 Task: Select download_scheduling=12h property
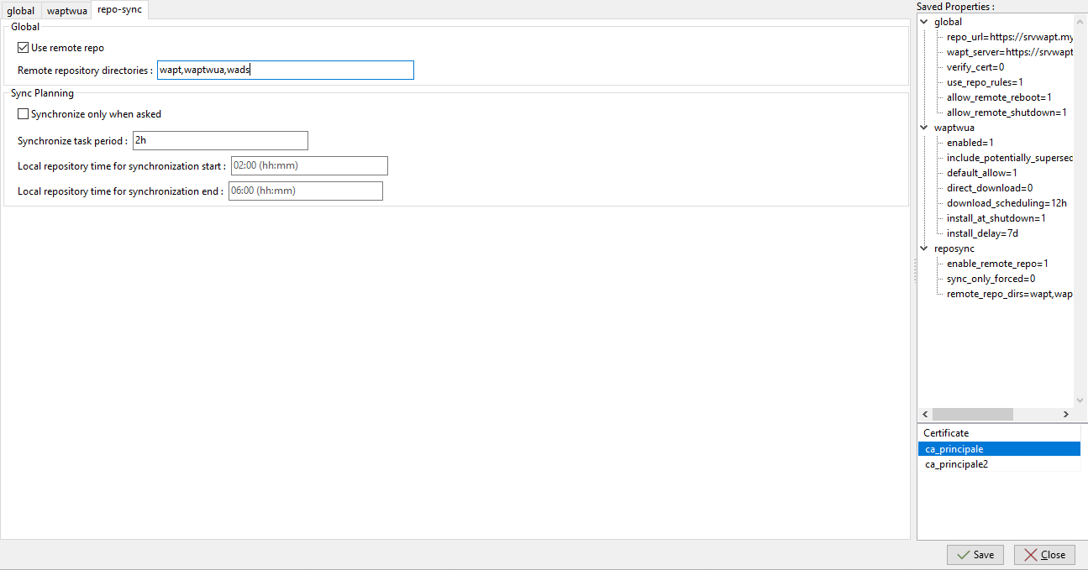click(x=1007, y=203)
